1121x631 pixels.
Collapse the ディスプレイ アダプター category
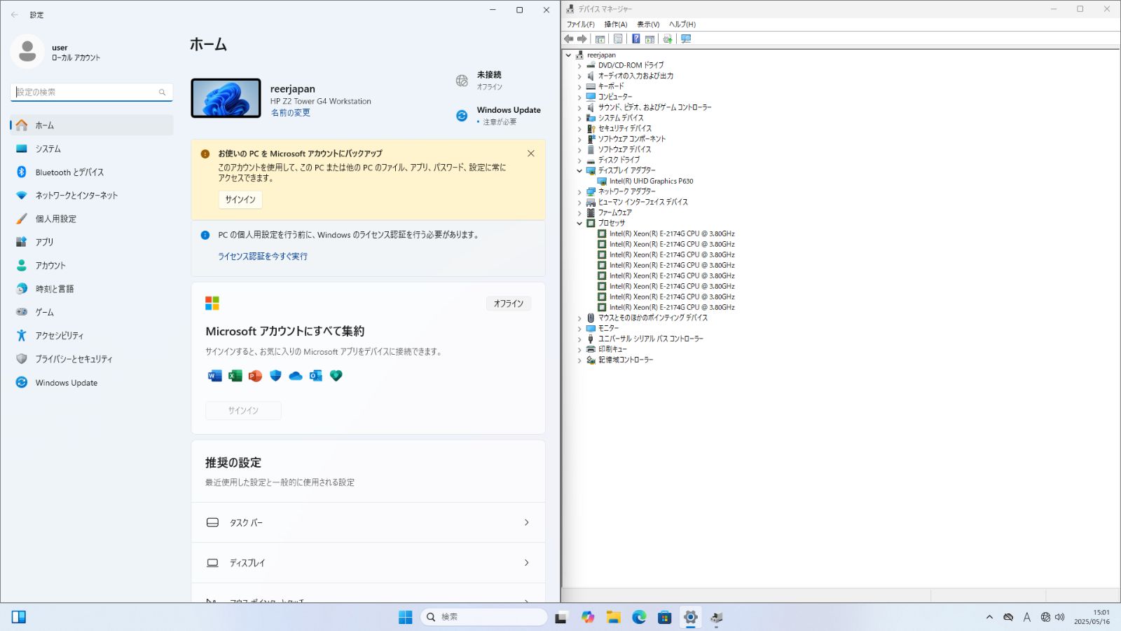(579, 170)
